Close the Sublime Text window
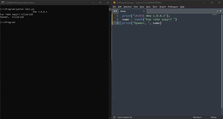Screen dimensions: 223x119 coord(219,3)
